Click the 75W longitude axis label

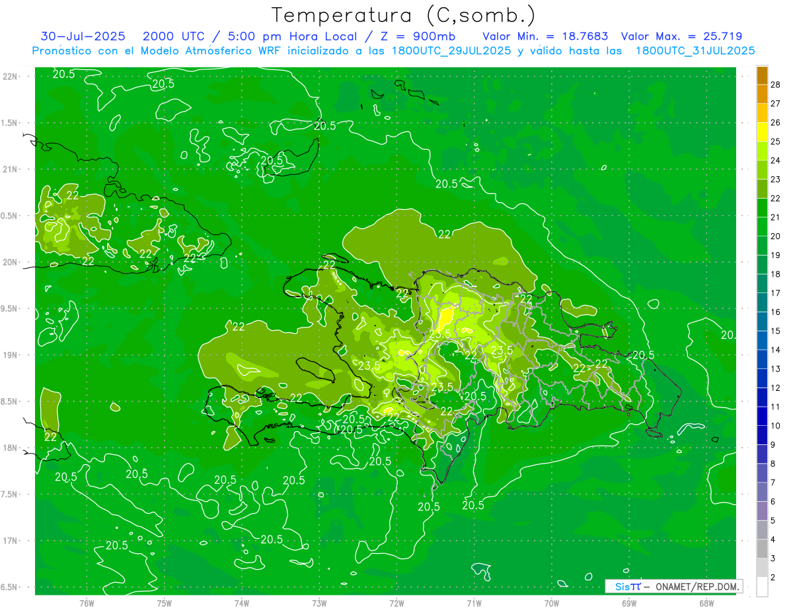point(165,603)
